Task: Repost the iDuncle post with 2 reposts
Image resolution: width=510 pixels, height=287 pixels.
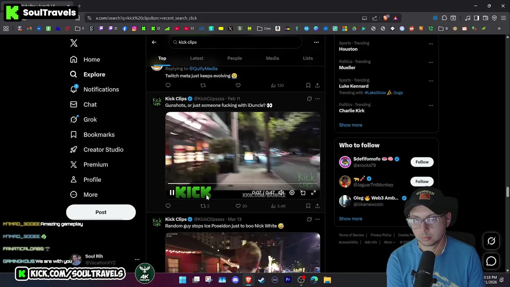Action: (x=205, y=206)
